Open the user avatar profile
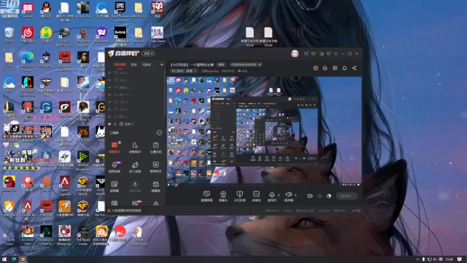Image resolution: width=467 pixels, height=263 pixels. click(295, 54)
